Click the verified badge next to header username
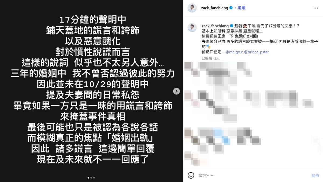The height and width of the screenshot is (182, 323). point(231,8)
